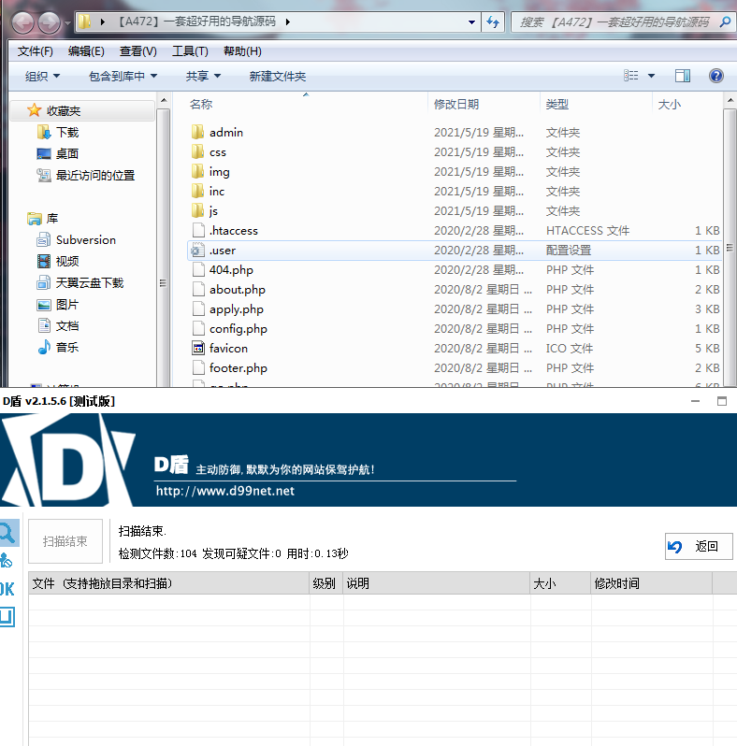
Task: Open Explorer help question mark icon
Action: (x=715, y=76)
